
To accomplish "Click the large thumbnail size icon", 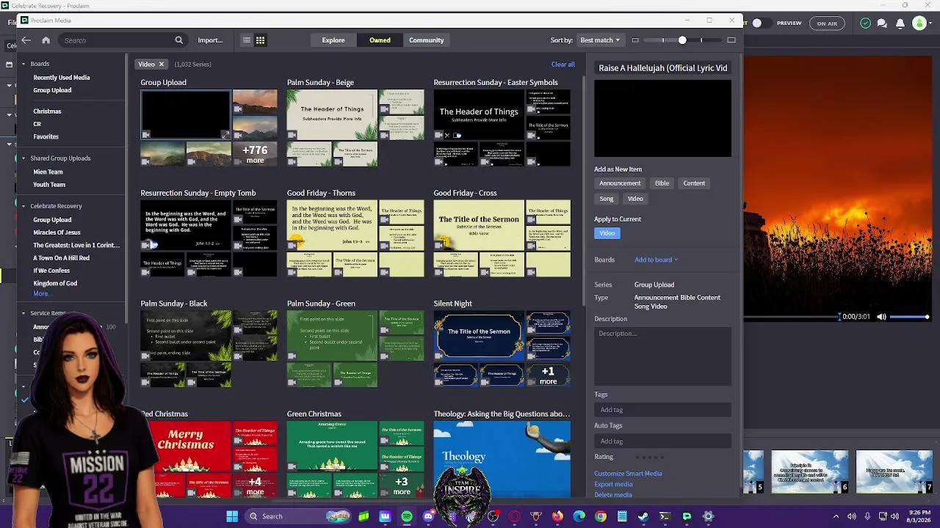I will [731, 40].
